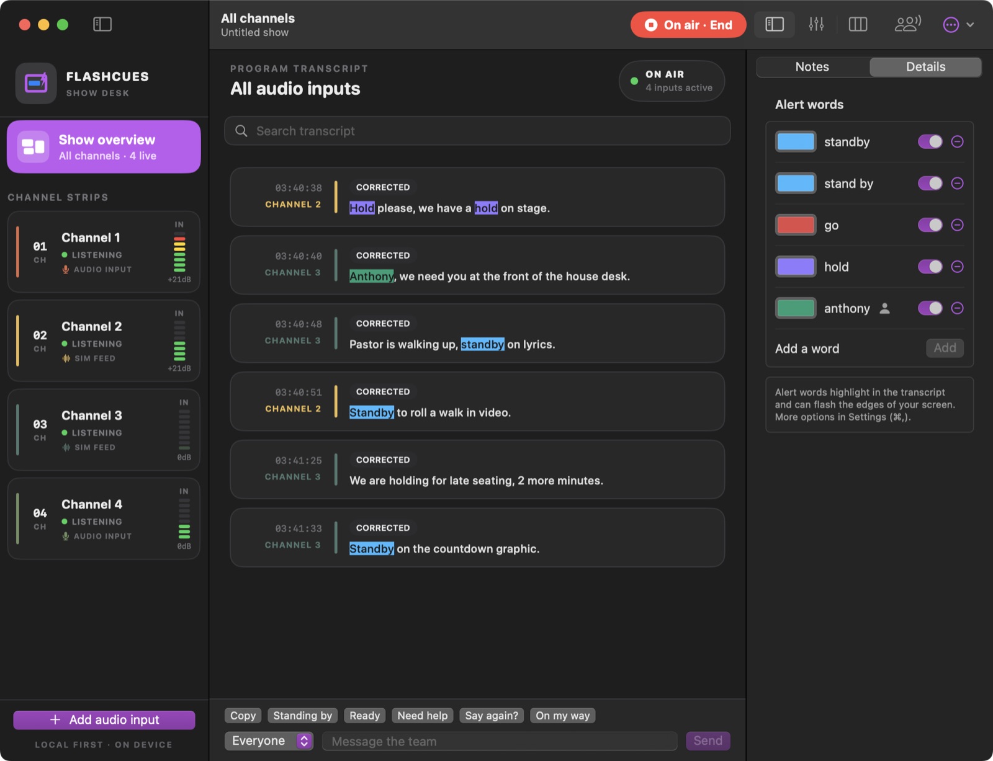This screenshot has width=993, height=761.
Task: Select Show overview in the sidebar
Action: tap(104, 147)
